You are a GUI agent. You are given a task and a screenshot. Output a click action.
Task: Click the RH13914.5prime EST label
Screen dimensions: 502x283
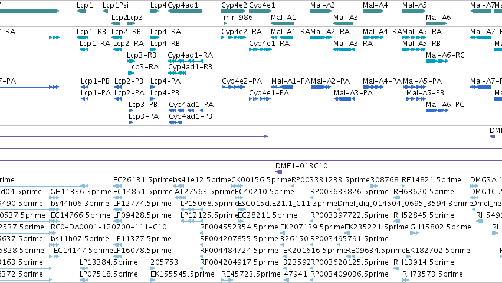tap(424, 262)
